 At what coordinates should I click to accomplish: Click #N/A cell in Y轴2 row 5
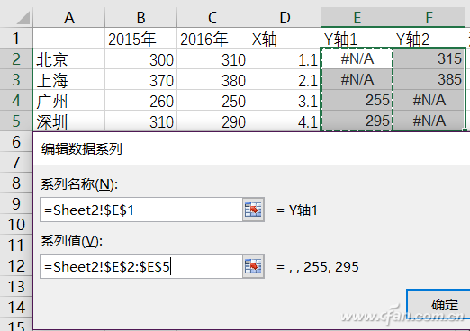(429, 121)
